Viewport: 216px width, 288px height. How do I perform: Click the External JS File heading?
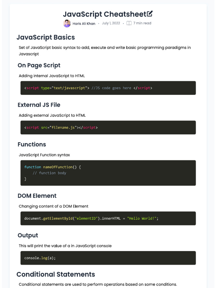click(39, 105)
